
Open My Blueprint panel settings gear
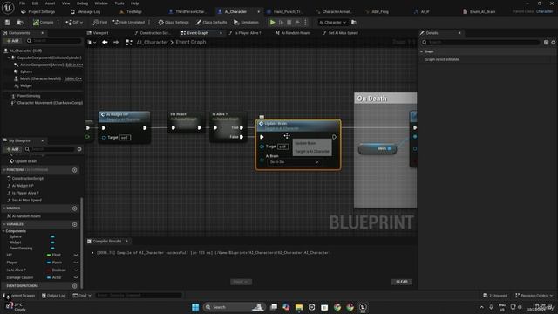[79, 149]
